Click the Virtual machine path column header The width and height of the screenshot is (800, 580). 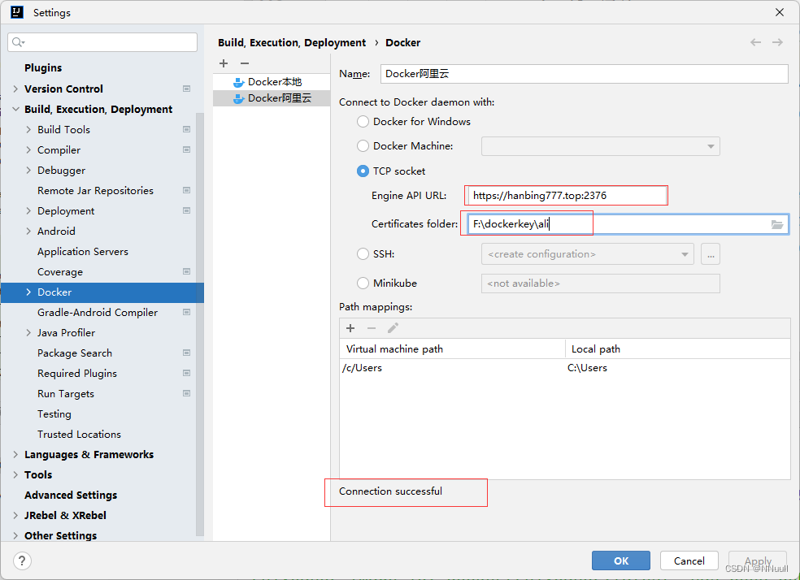pos(452,349)
